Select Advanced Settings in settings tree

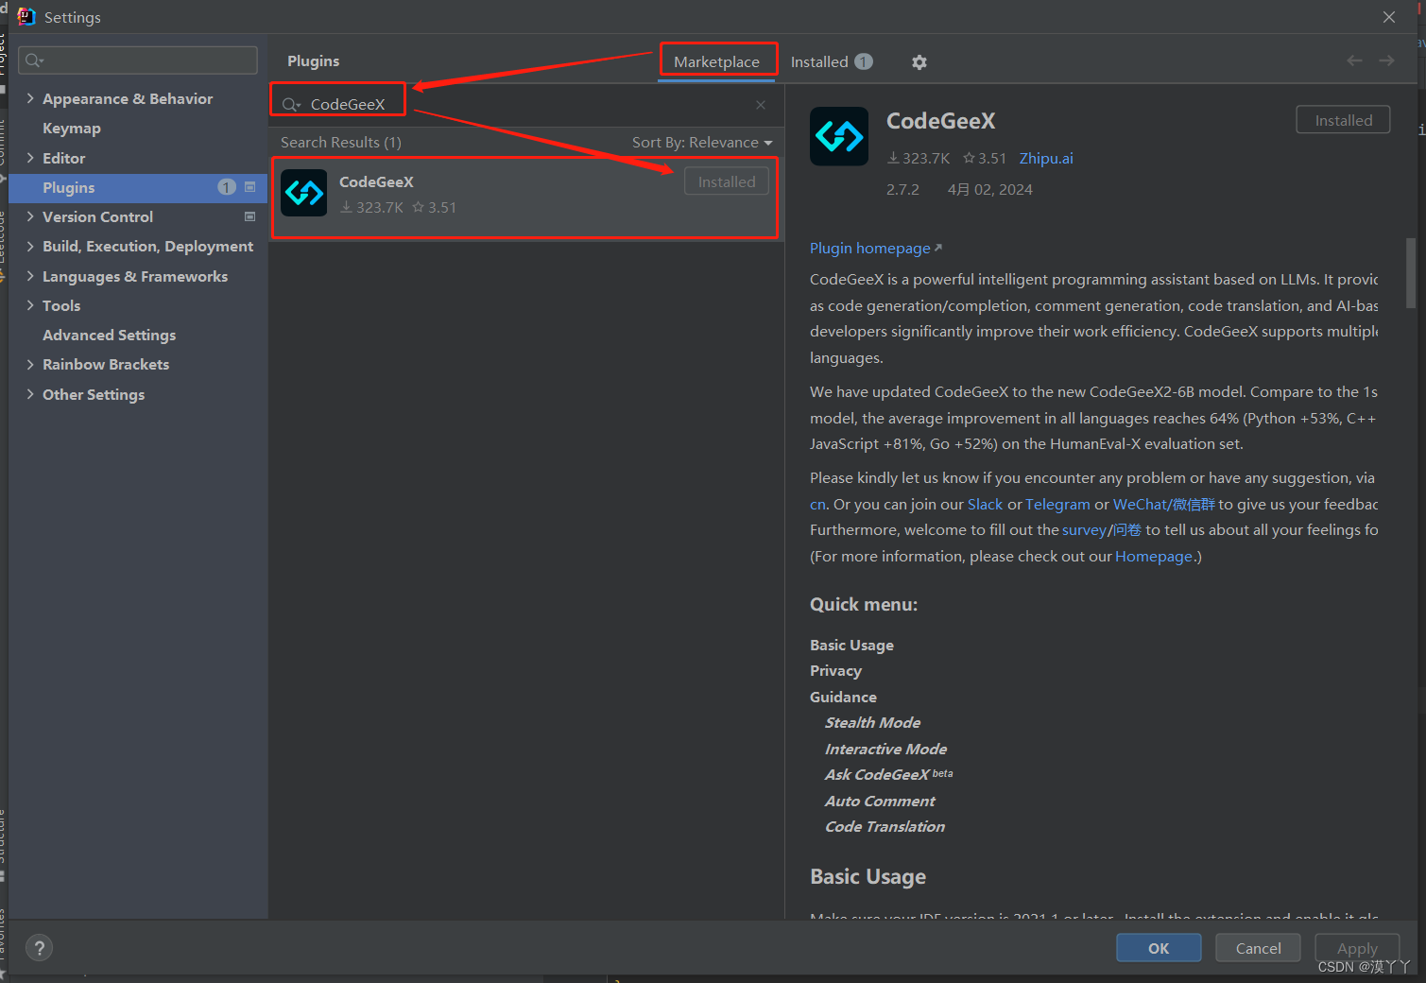(110, 335)
